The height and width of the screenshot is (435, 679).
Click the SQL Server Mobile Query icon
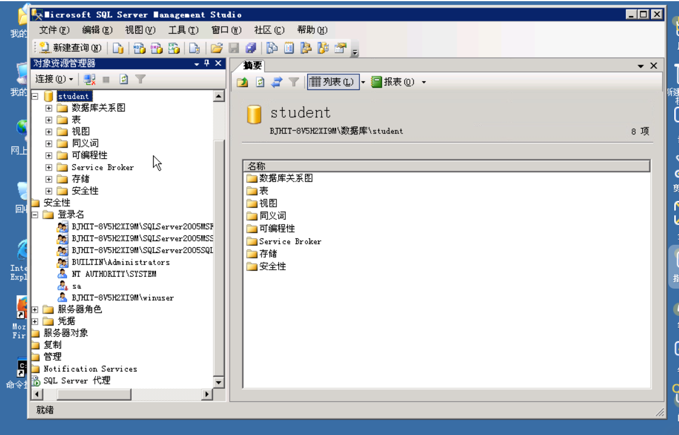pyautogui.click(x=195, y=47)
